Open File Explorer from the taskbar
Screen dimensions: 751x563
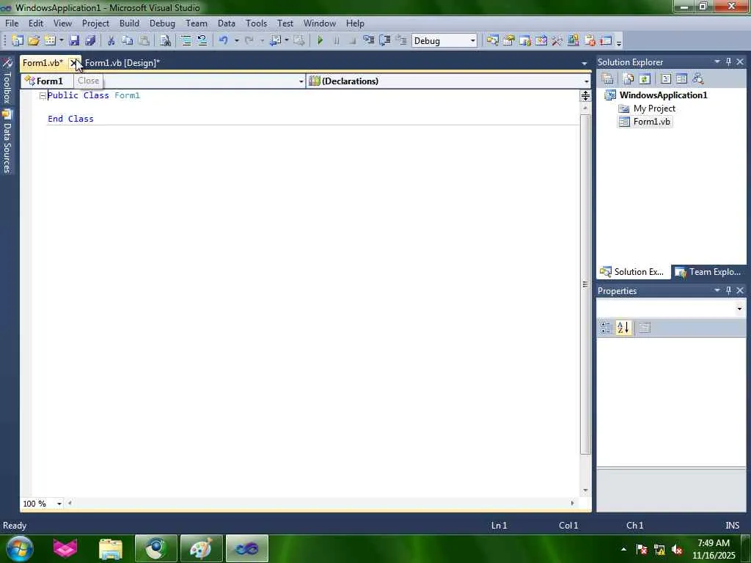click(x=111, y=548)
